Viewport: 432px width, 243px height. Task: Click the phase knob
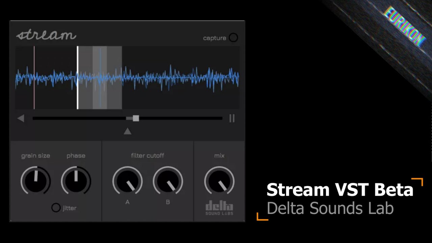click(76, 181)
